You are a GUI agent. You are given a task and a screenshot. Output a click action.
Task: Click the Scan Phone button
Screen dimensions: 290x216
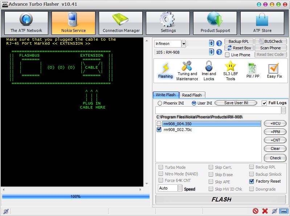click(270, 48)
